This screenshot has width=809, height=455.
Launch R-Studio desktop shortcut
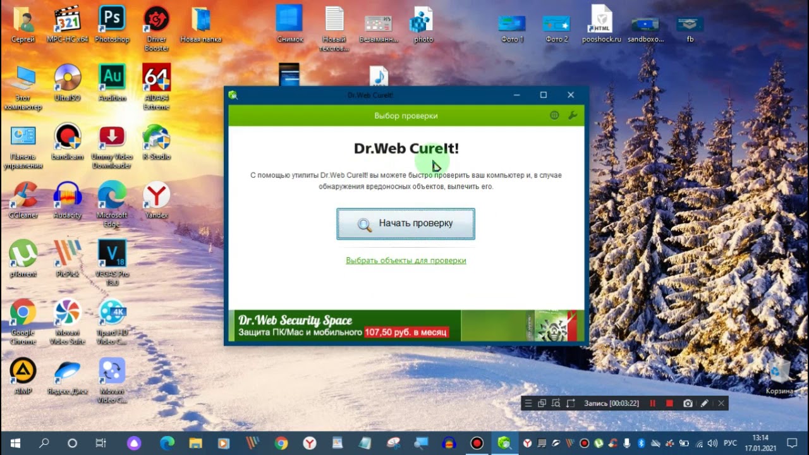pyautogui.click(x=156, y=142)
